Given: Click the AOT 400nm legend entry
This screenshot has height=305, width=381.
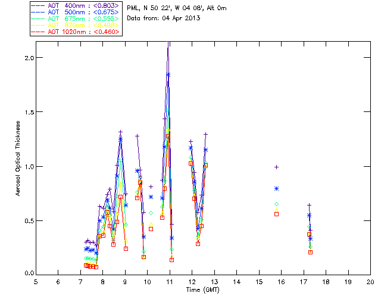Looking at the screenshot, I should (x=76, y=5).
